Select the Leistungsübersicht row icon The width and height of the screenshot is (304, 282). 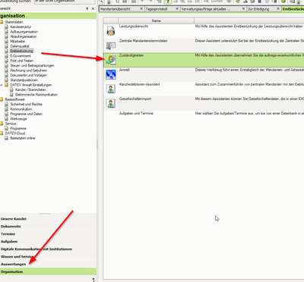click(x=111, y=31)
